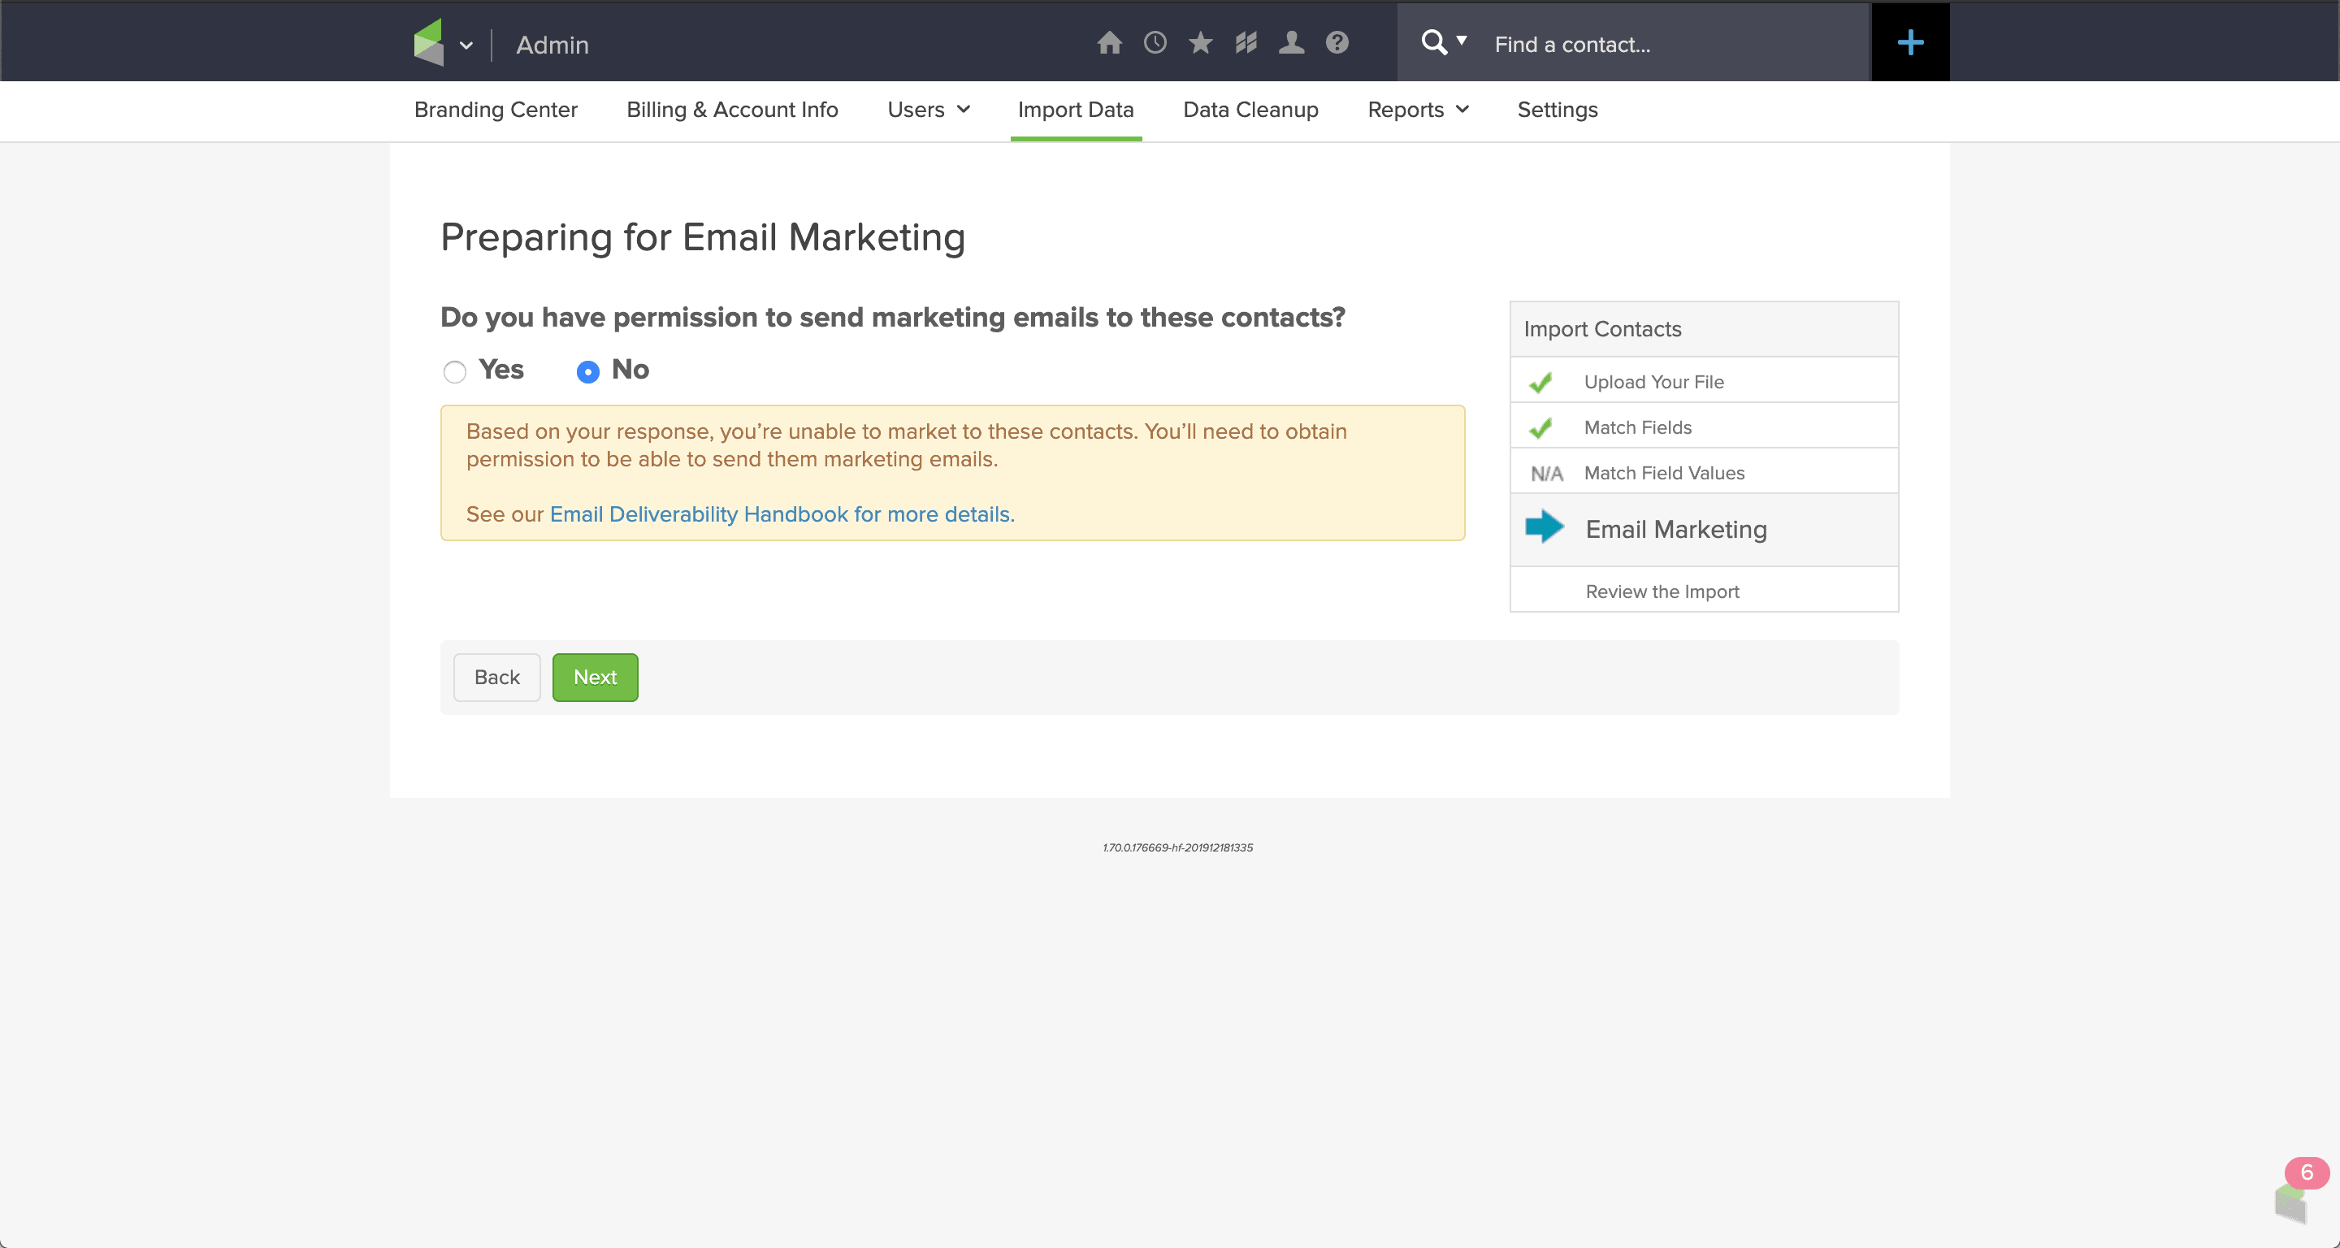Click the N/A Match Field Values marker
This screenshot has width=2340, height=1248.
(1546, 473)
